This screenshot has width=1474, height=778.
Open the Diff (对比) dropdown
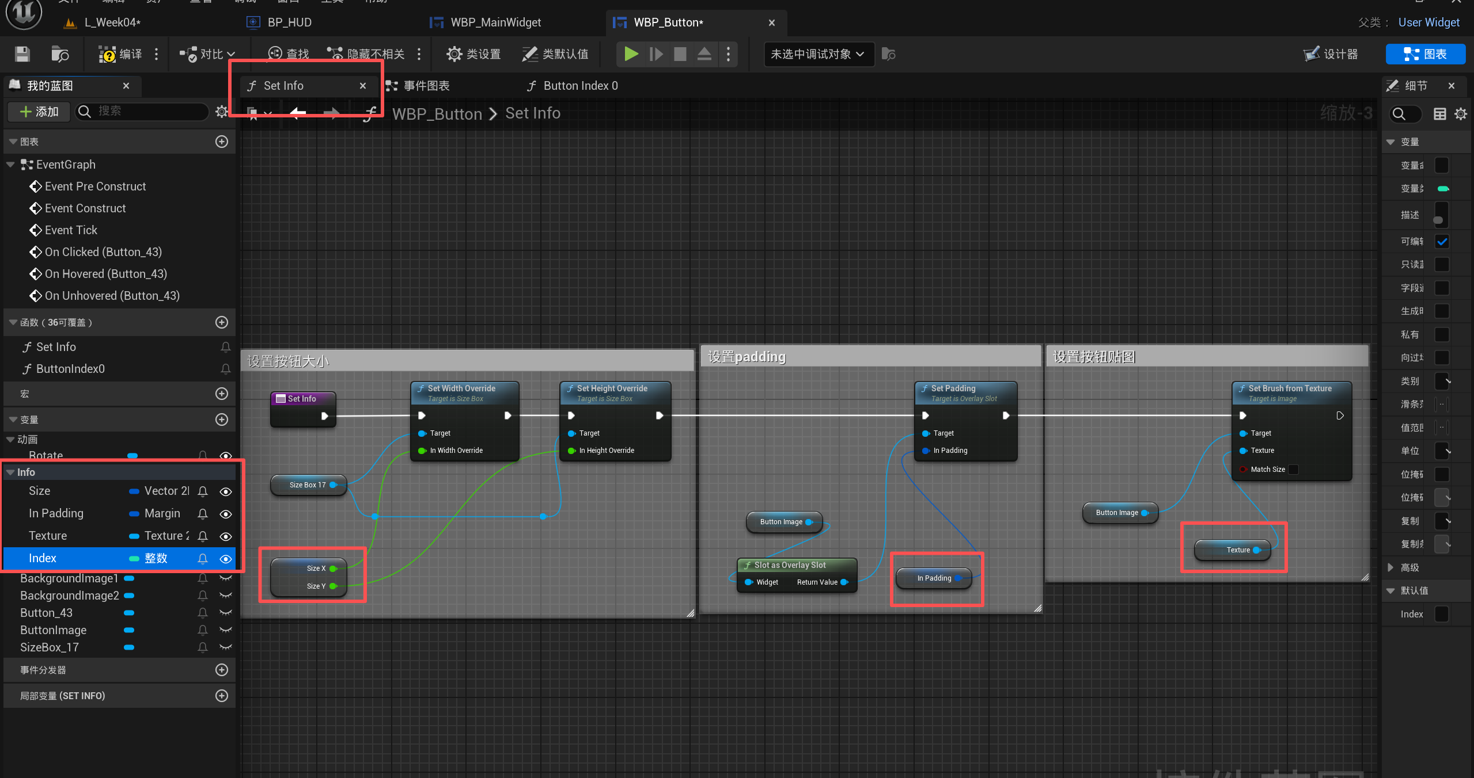pyautogui.click(x=208, y=54)
